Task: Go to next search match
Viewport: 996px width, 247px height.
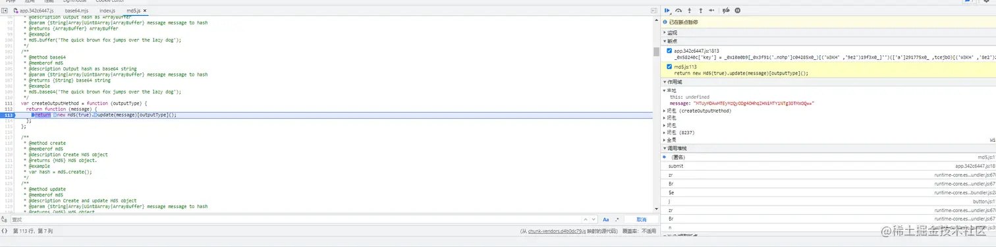Action: [x=594, y=219]
